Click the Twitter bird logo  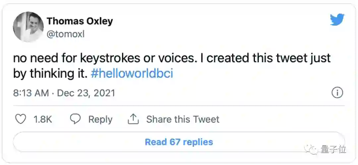[337, 21]
